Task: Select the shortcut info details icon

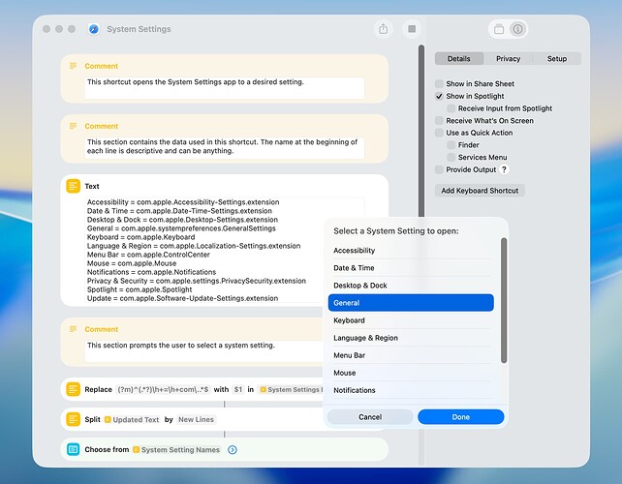Action: pos(517,29)
